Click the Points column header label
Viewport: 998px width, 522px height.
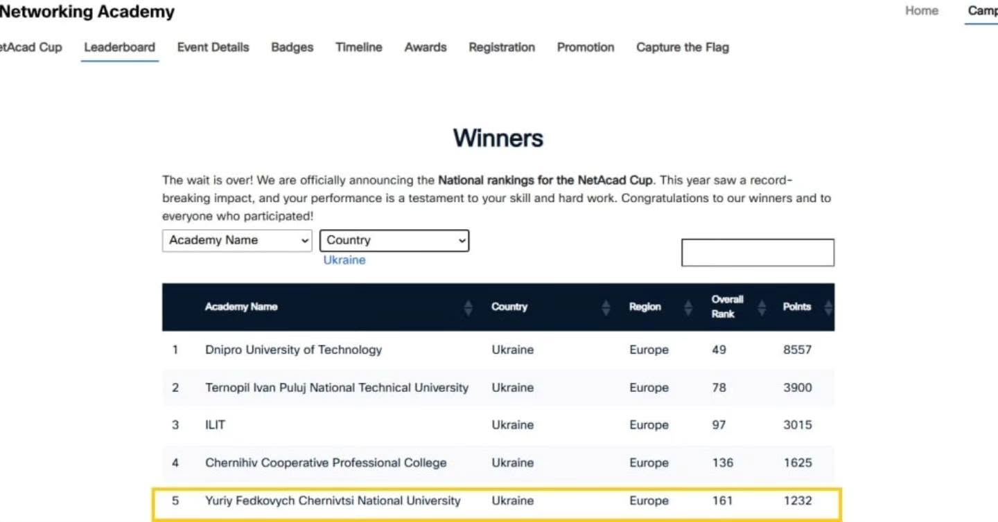797,307
